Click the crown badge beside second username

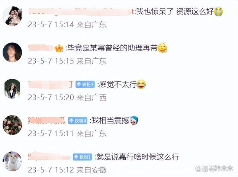59,48
